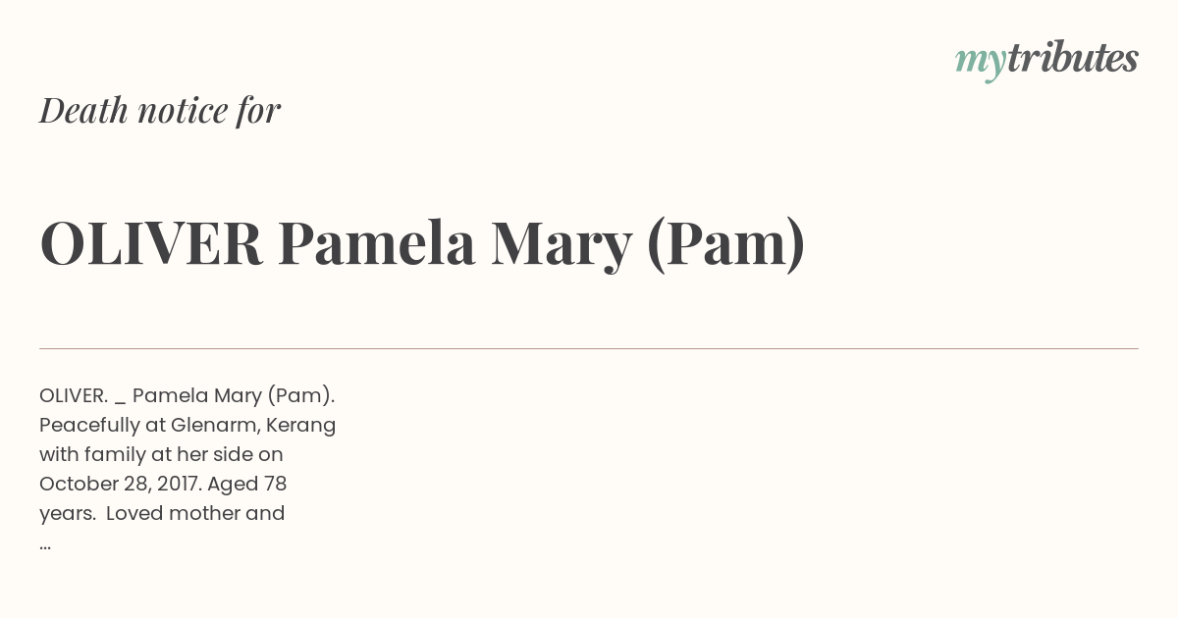Click "tributes" in the site logo
This screenshot has width=1178, height=618.
(1072, 59)
